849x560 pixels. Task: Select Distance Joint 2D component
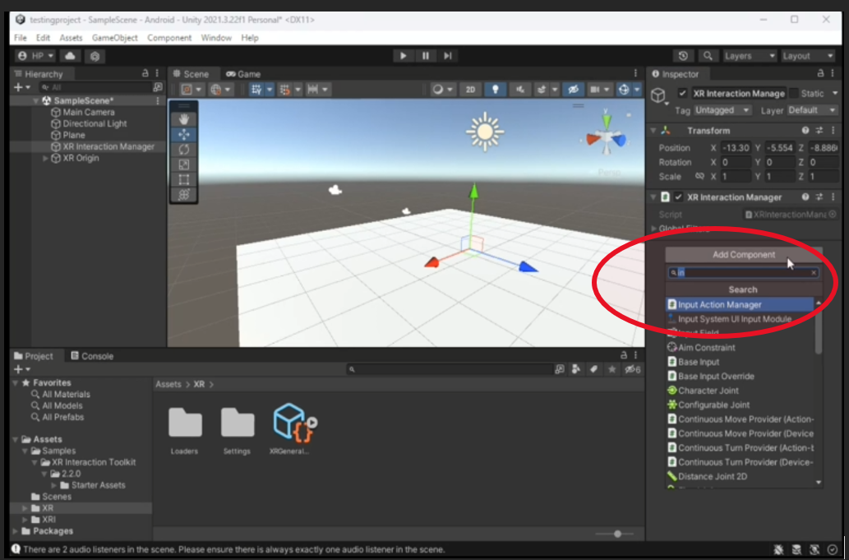[740, 477]
